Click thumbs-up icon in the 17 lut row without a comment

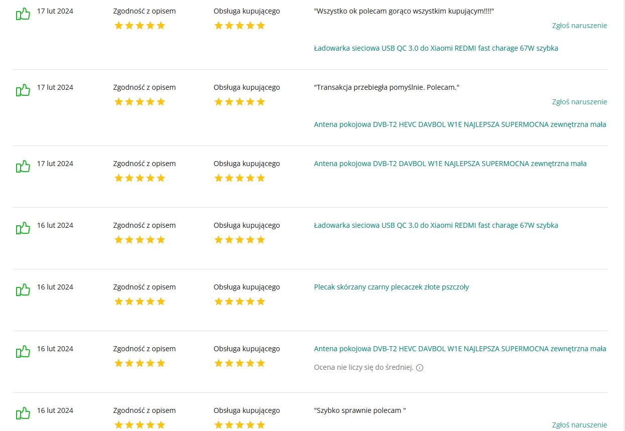click(23, 166)
